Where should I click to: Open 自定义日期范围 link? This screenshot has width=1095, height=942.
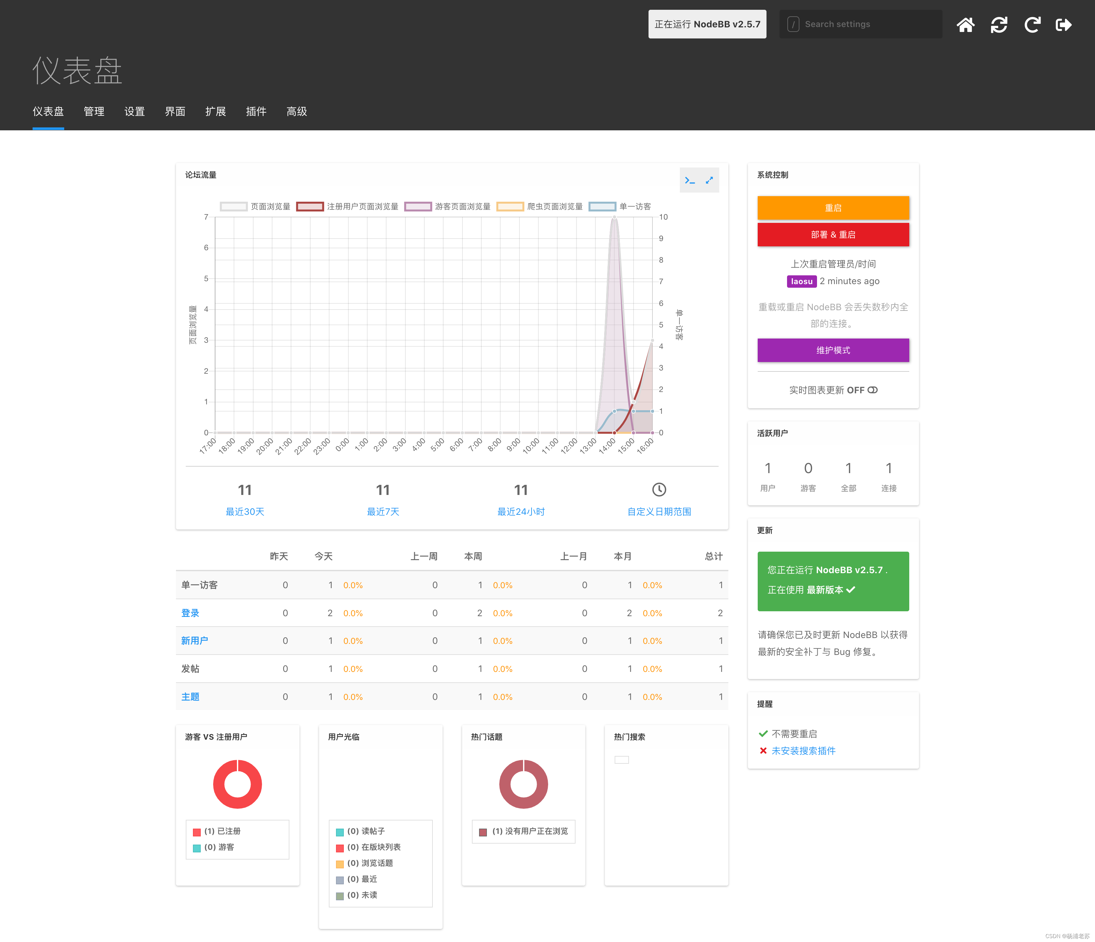point(659,512)
